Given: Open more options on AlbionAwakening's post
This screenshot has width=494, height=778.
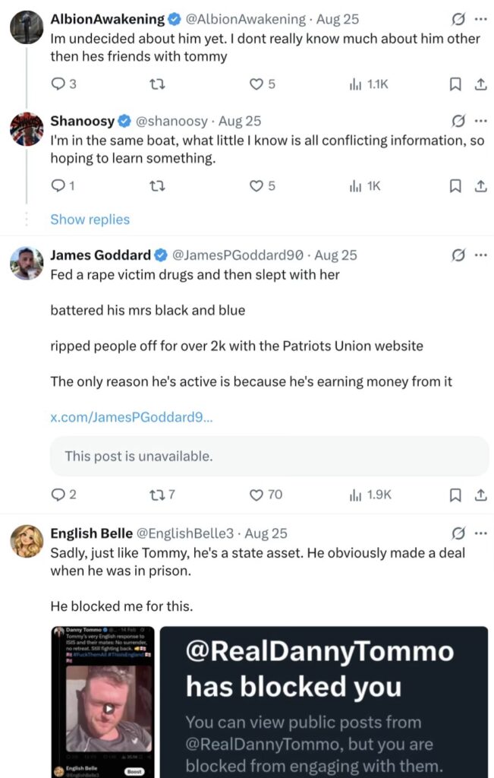Looking at the screenshot, I should tap(480, 19).
